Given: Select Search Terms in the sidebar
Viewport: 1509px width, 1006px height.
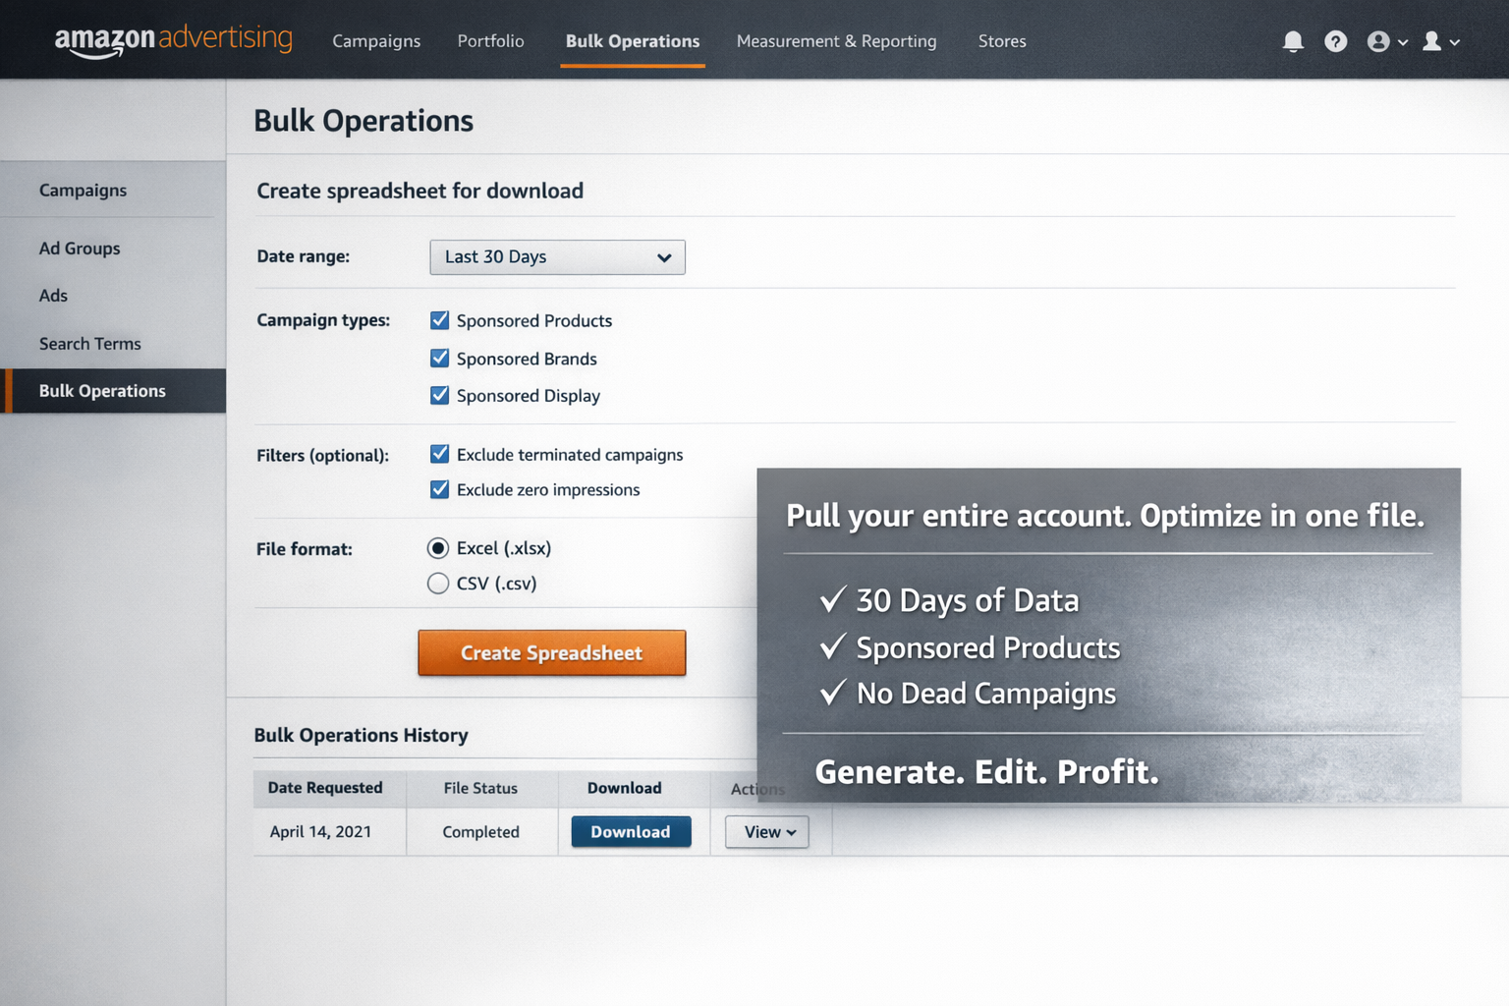Looking at the screenshot, I should 90,343.
